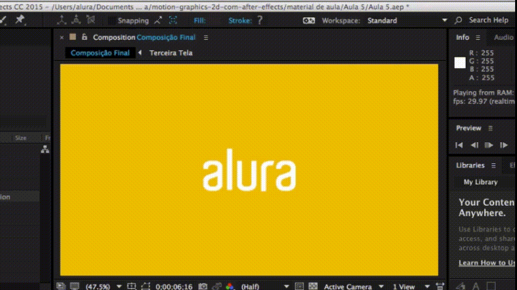Open the Show Channel RGB color icon
Viewport: 517px width, 290px height.
click(x=230, y=286)
